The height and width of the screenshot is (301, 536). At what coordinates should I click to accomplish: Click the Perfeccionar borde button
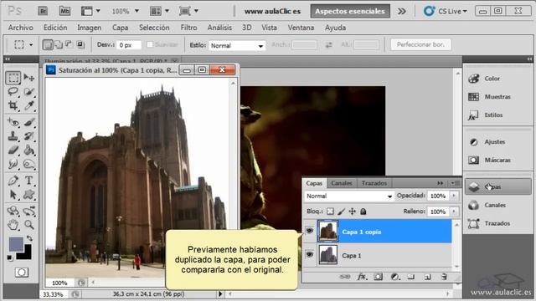[420, 44]
